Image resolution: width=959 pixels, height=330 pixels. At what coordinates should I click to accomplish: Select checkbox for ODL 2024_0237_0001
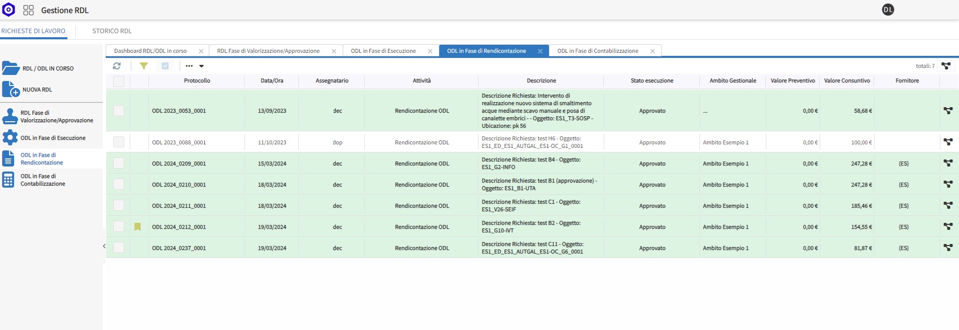point(119,248)
